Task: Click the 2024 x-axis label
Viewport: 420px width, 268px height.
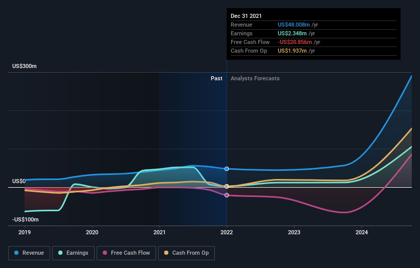Action: coord(362,232)
